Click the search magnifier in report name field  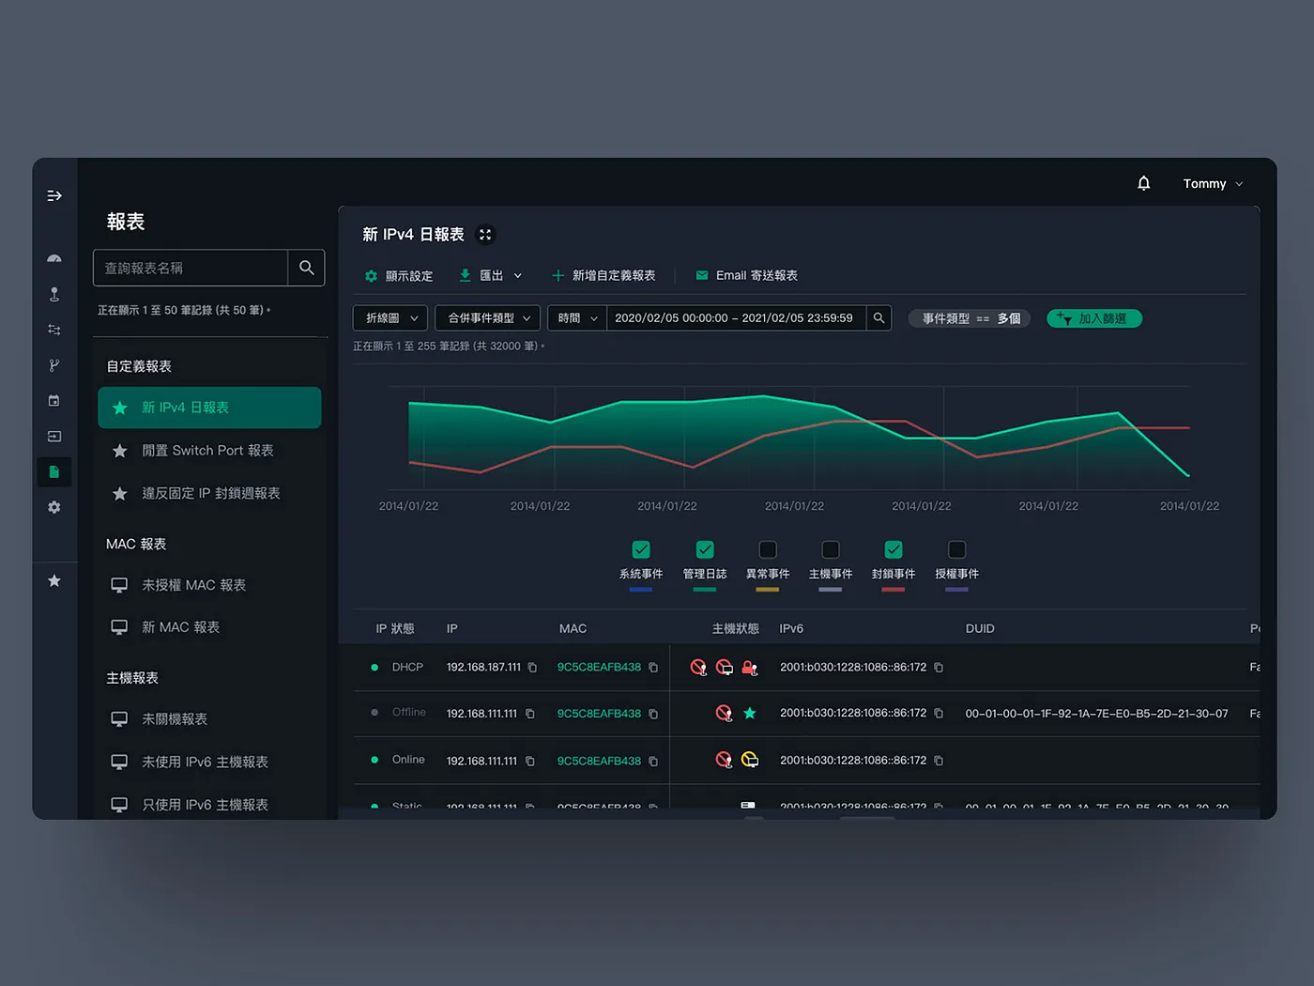point(306,268)
